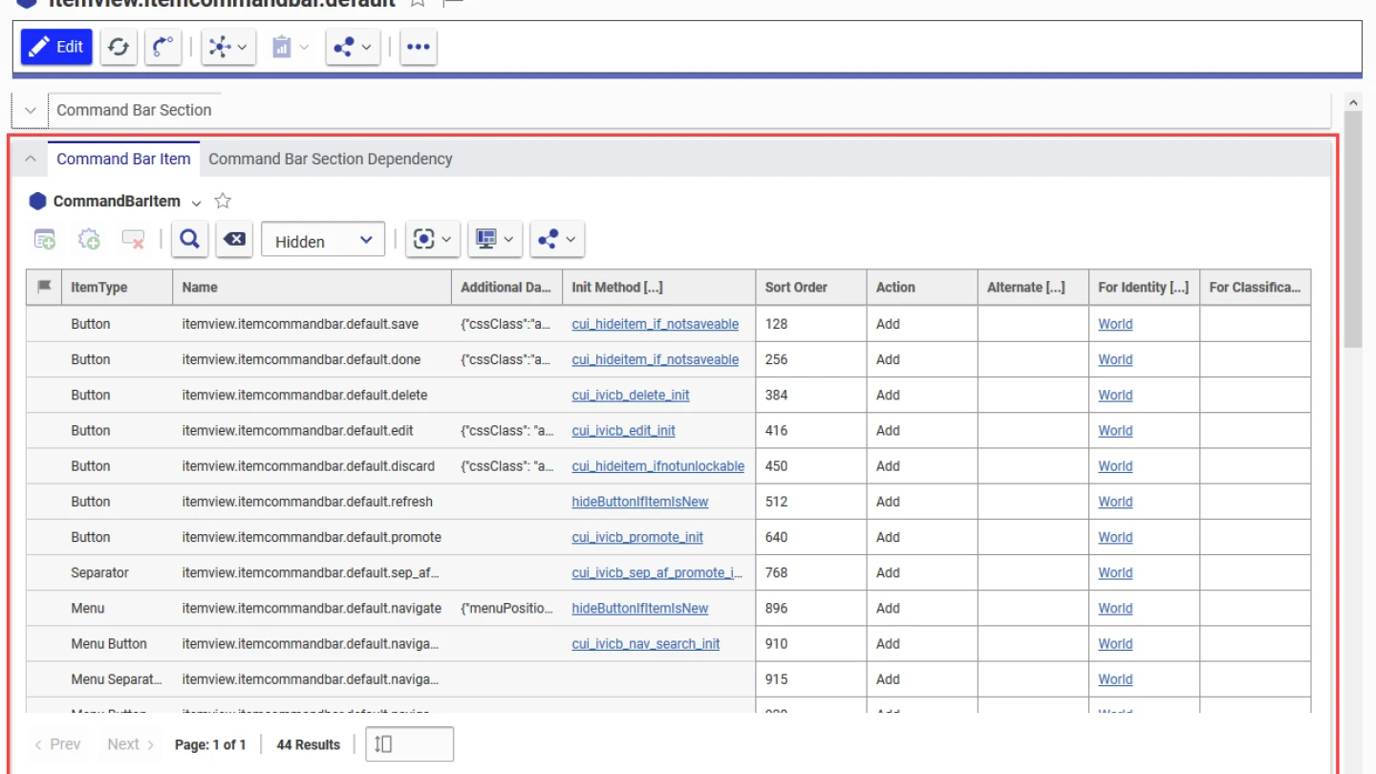This screenshot has width=1376, height=774.
Task: Open the select-items target icon dropdown
Action: click(433, 240)
